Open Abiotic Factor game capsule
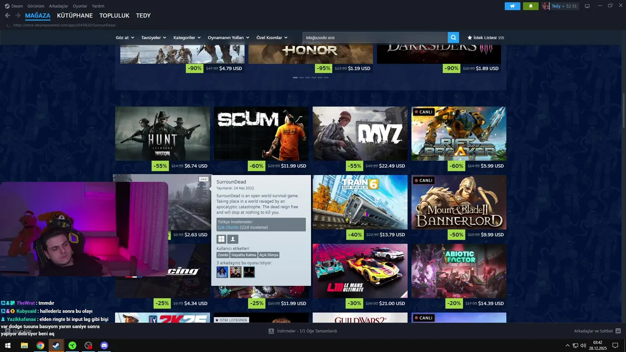The height and width of the screenshot is (352, 626). click(x=459, y=271)
